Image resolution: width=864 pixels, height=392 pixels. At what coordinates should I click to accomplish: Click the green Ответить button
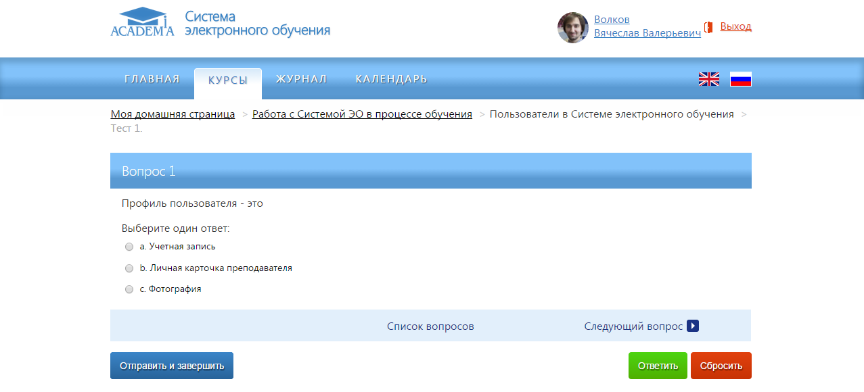658,366
